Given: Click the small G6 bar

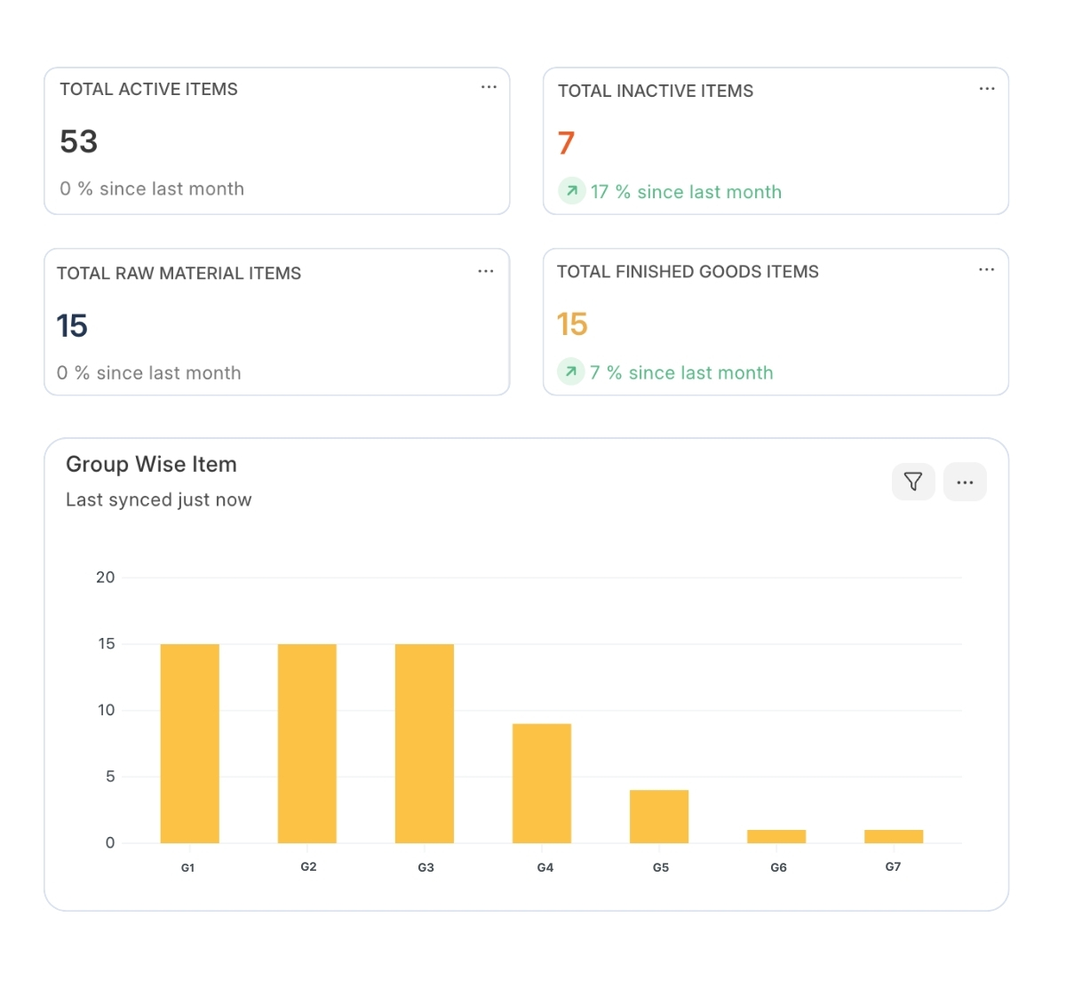Looking at the screenshot, I should click(776, 836).
